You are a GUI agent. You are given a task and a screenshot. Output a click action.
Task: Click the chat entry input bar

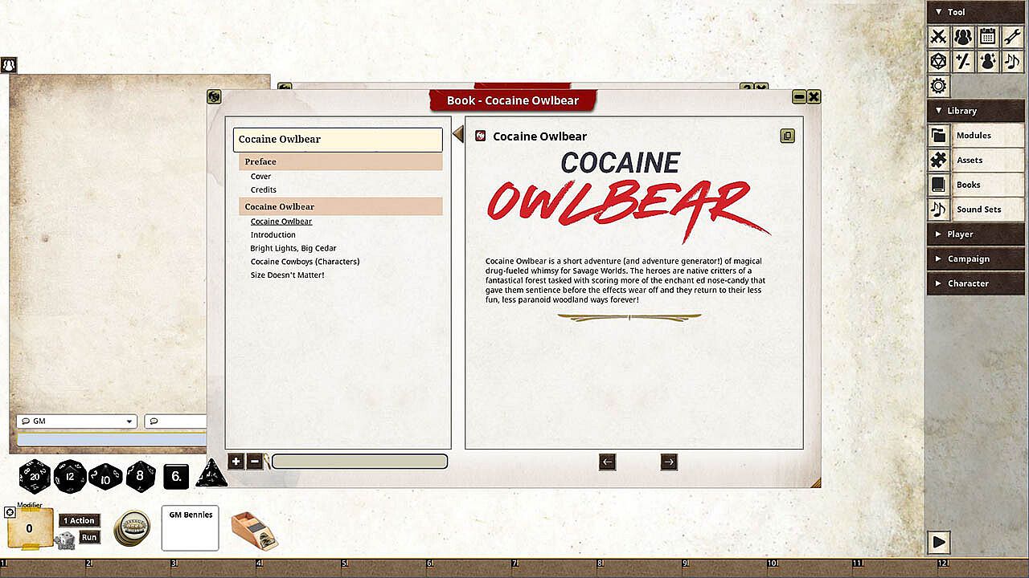[x=112, y=440]
